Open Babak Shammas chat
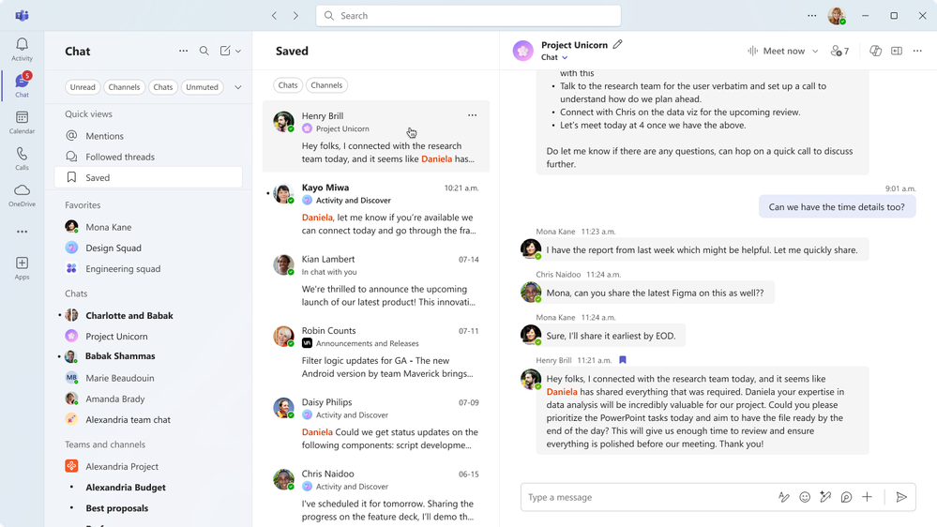The height and width of the screenshot is (527, 937). tap(148, 356)
